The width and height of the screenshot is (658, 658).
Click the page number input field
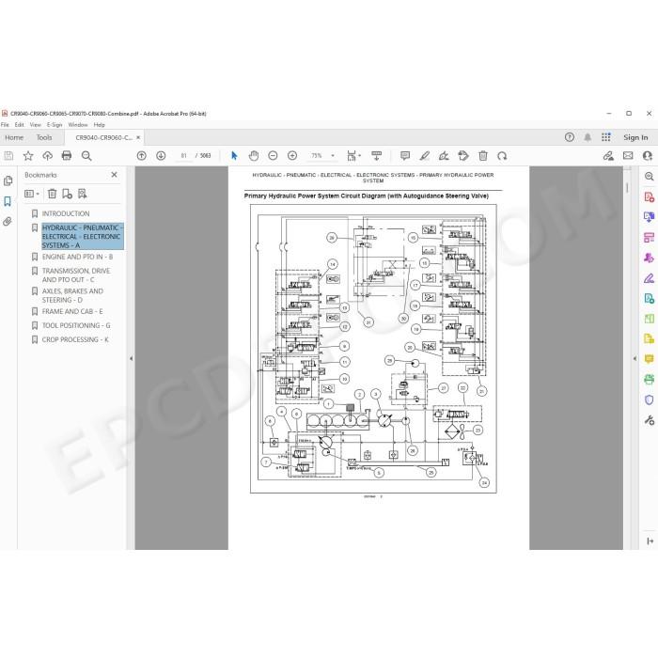[x=184, y=156]
